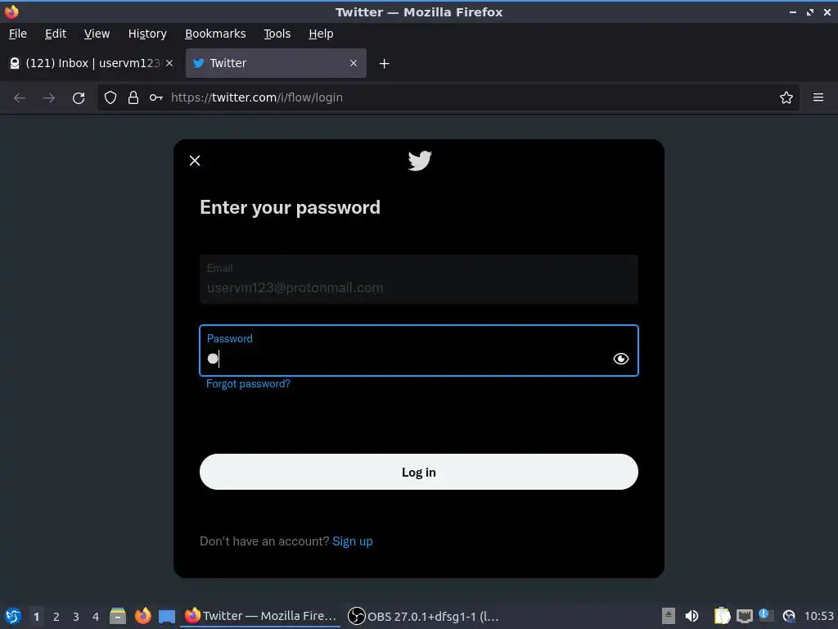Switch to workspace 1
838x629 pixels.
click(x=36, y=617)
